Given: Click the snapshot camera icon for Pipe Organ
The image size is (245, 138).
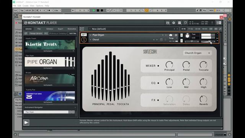Looking at the screenshot, I should tap(171, 35).
